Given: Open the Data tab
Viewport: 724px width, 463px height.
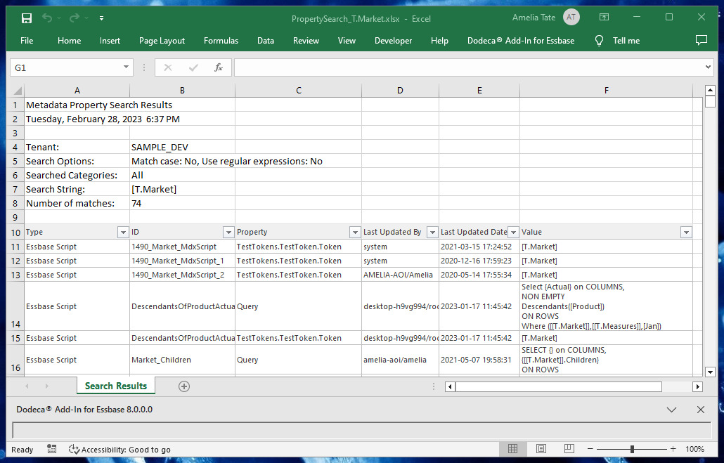Looking at the screenshot, I should coord(266,41).
